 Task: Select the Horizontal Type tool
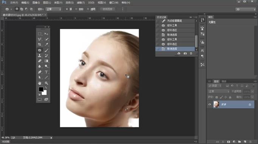(47, 72)
